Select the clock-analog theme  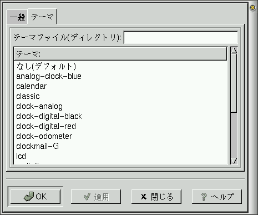pyautogui.click(x=120, y=106)
